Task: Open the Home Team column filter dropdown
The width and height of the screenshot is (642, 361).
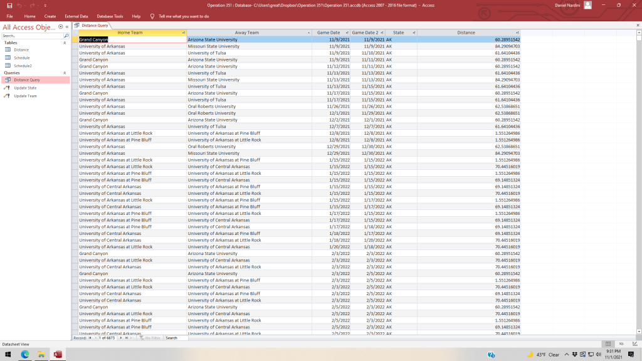Action: [183, 33]
